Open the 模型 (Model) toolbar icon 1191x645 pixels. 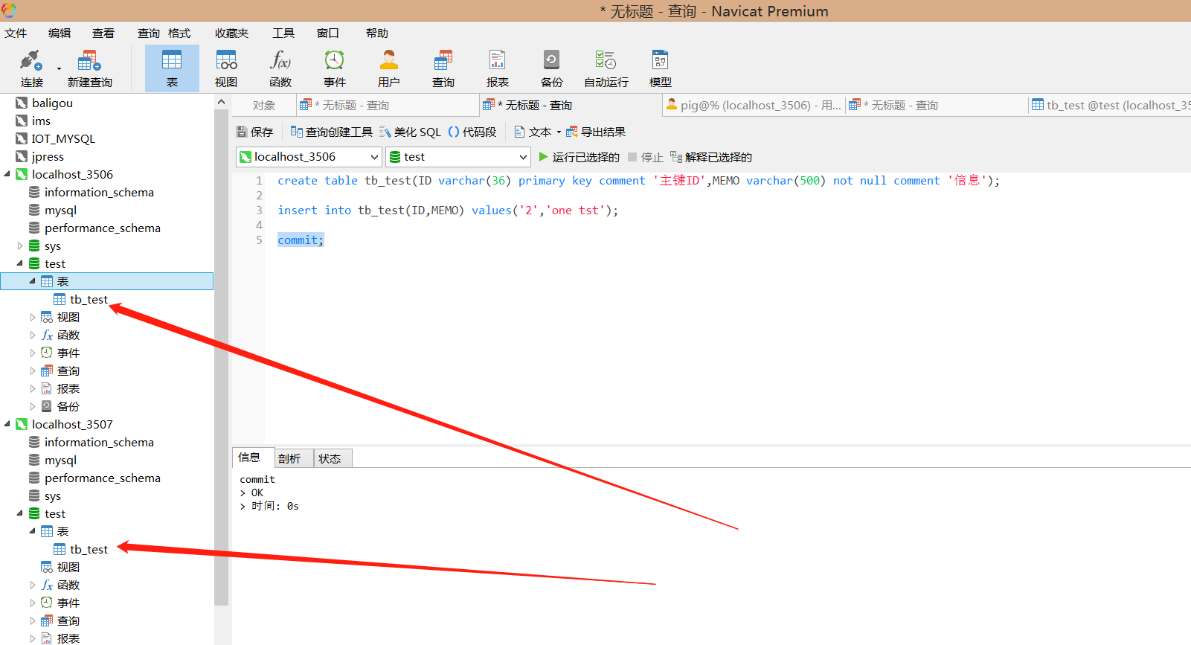661,68
